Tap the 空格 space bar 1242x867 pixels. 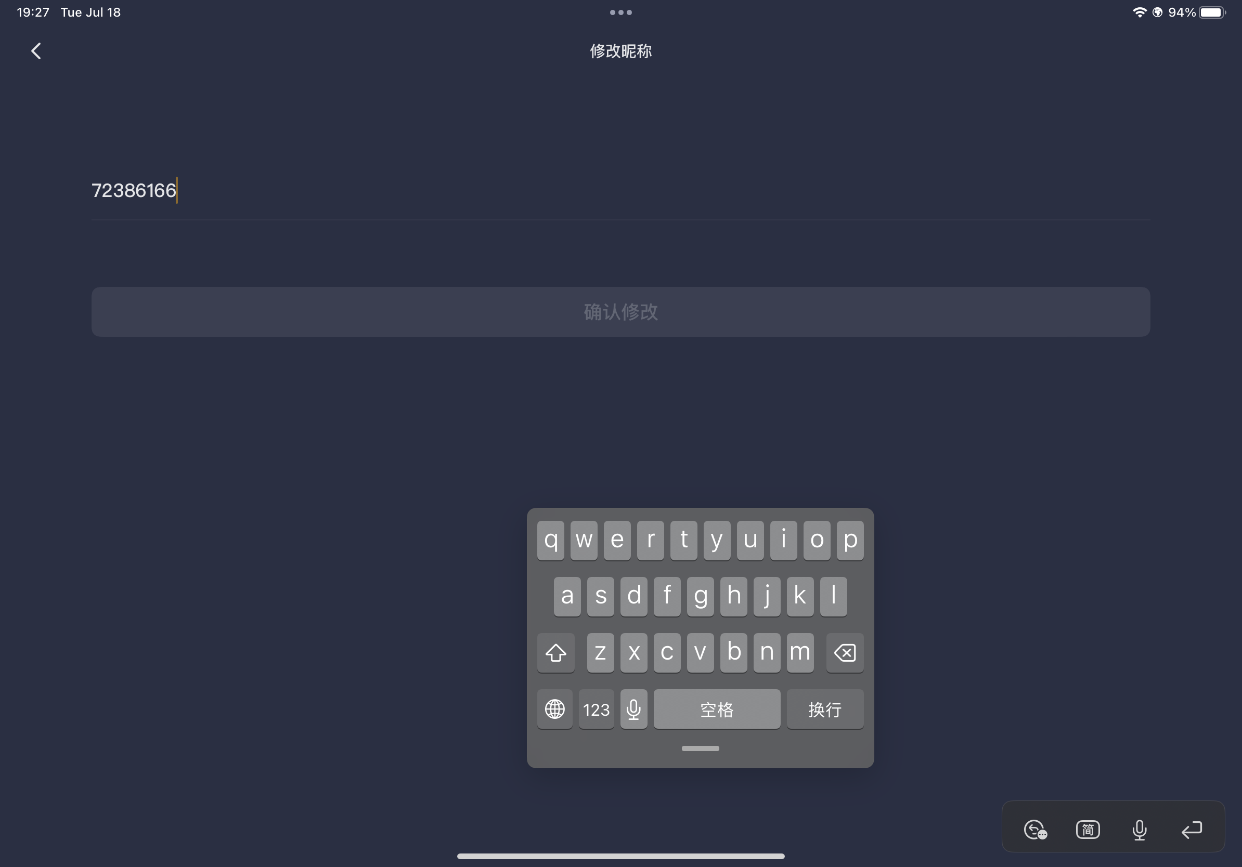tap(717, 708)
